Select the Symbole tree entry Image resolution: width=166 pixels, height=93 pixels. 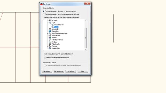click(54, 42)
